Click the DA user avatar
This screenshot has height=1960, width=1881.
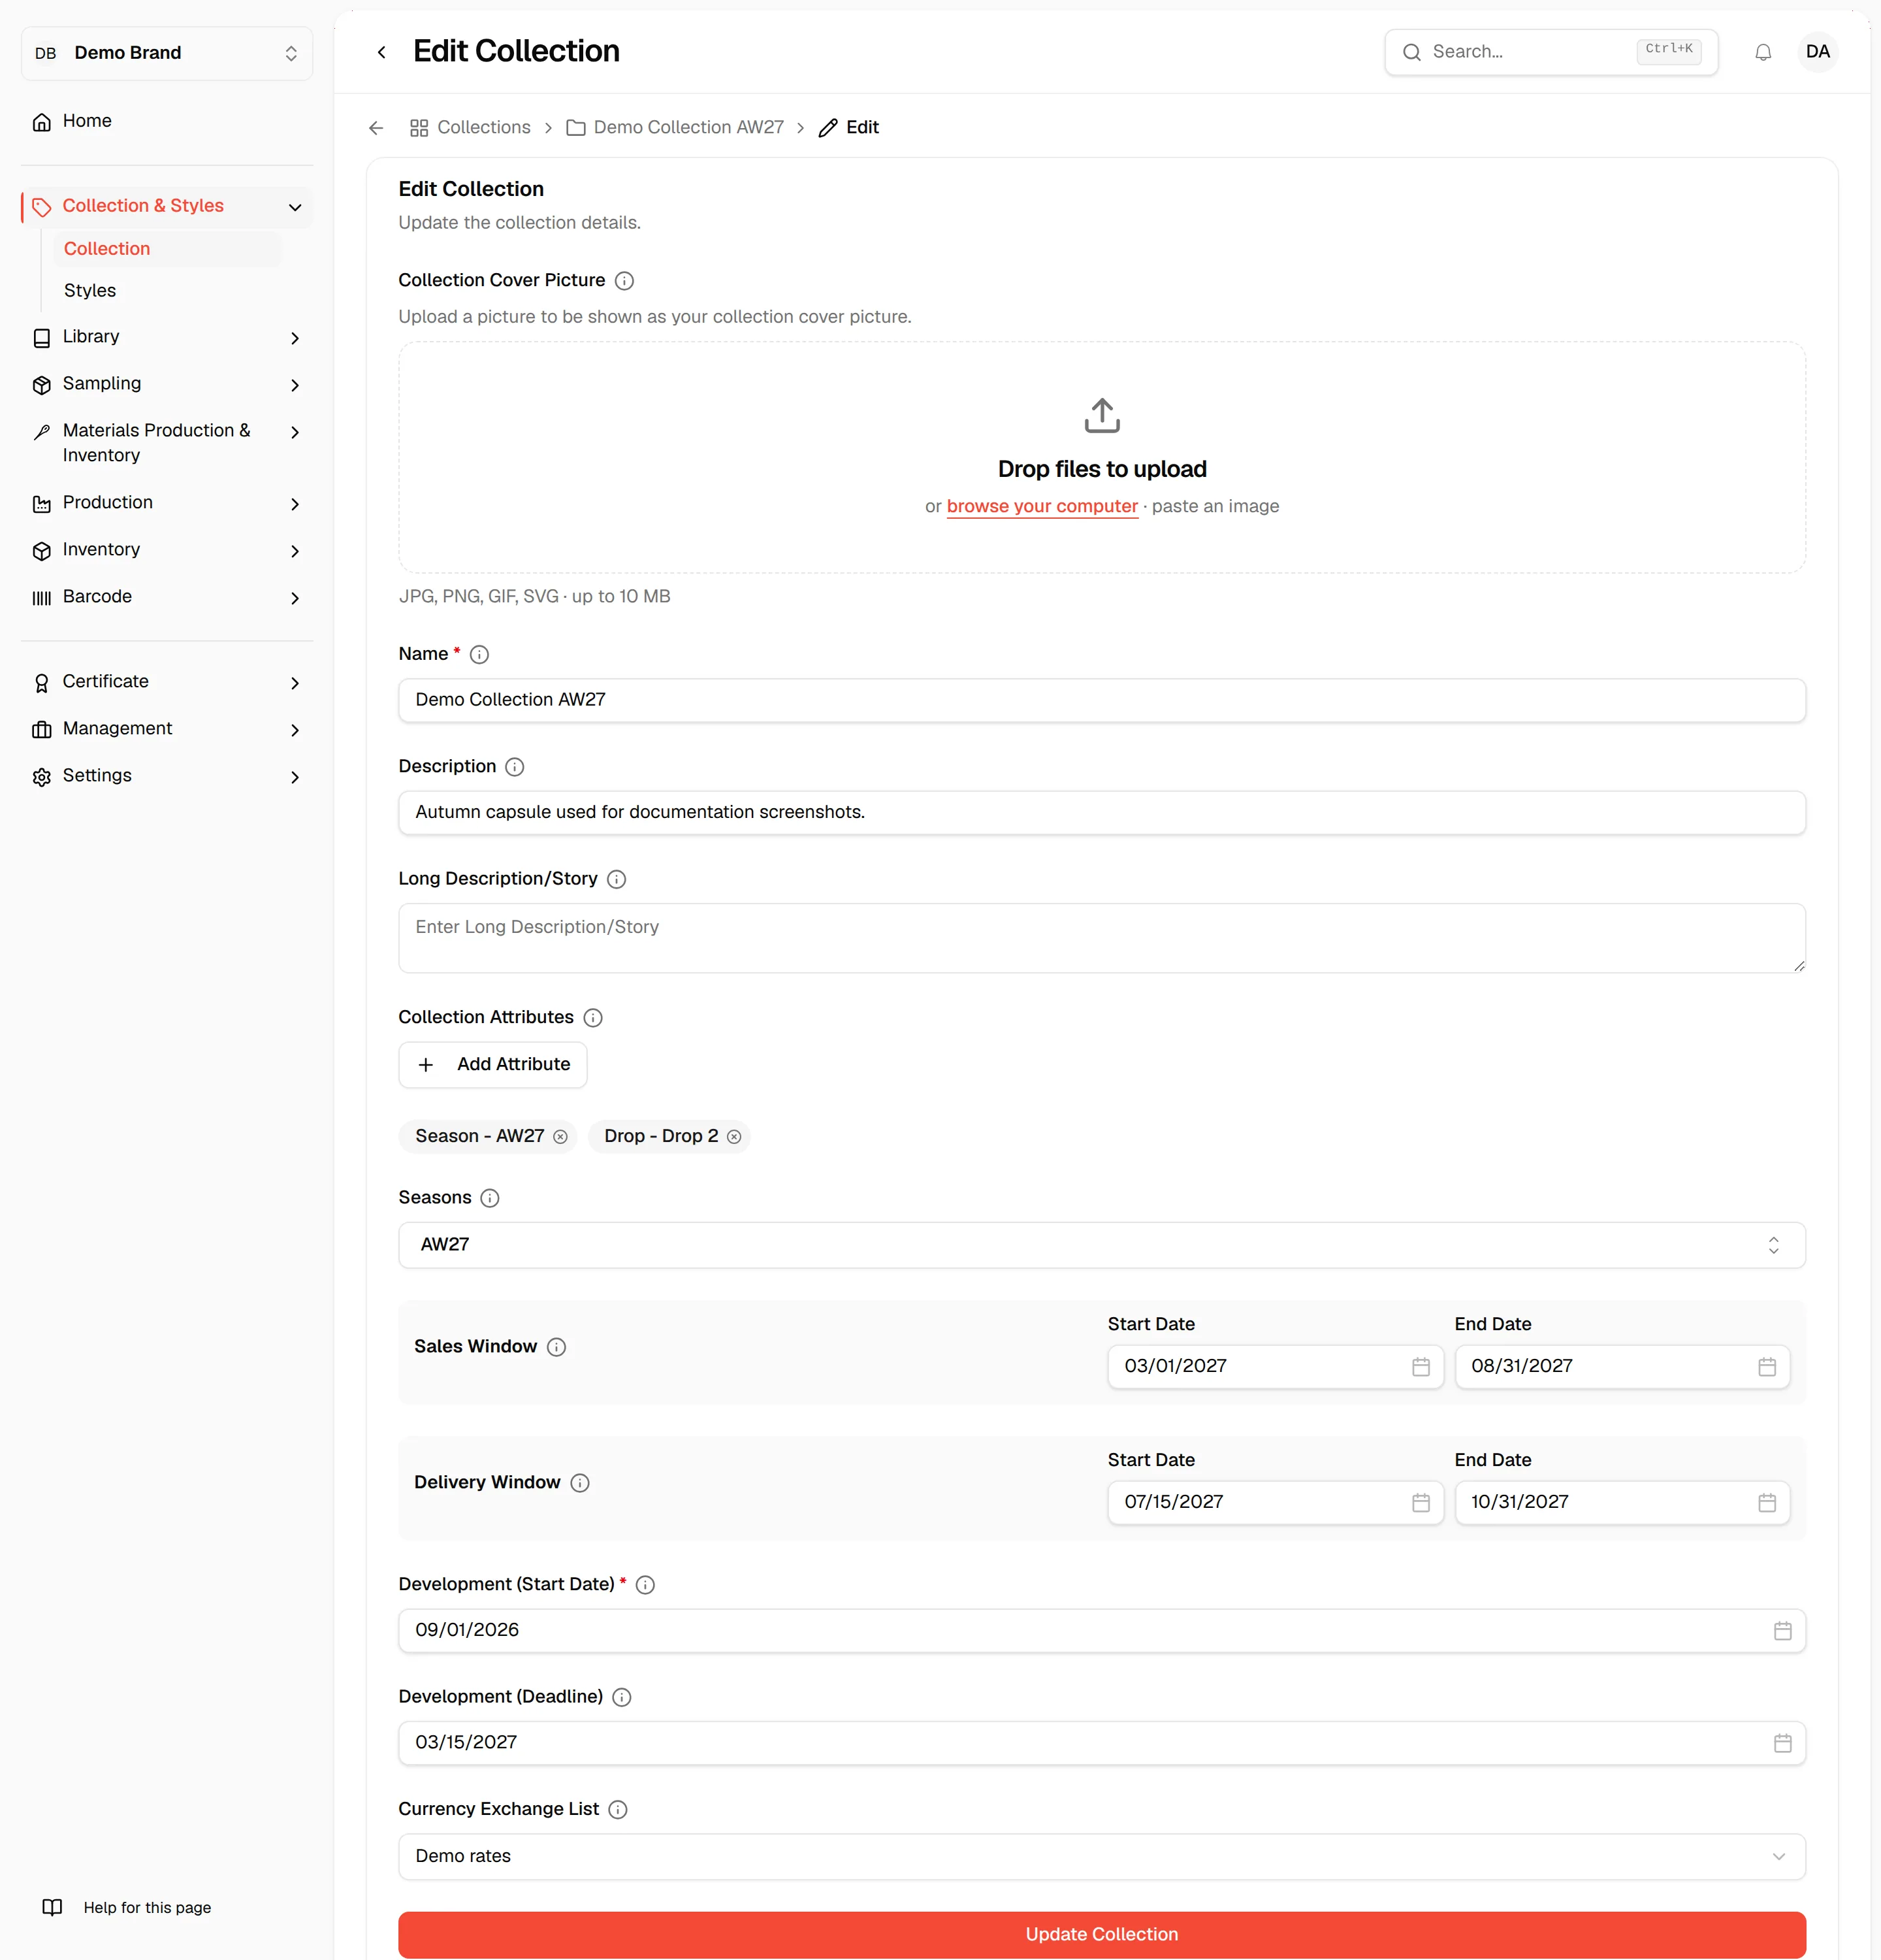[x=1817, y=52]
